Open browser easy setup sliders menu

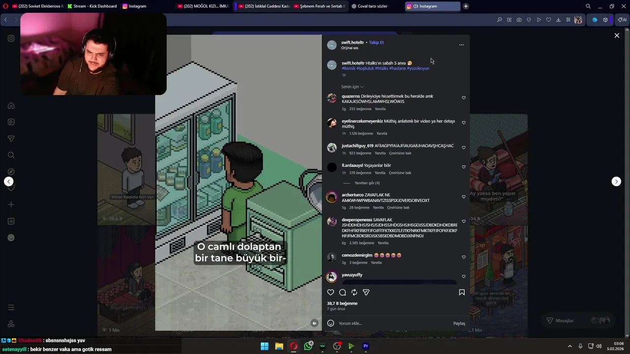tap(568, 20)
